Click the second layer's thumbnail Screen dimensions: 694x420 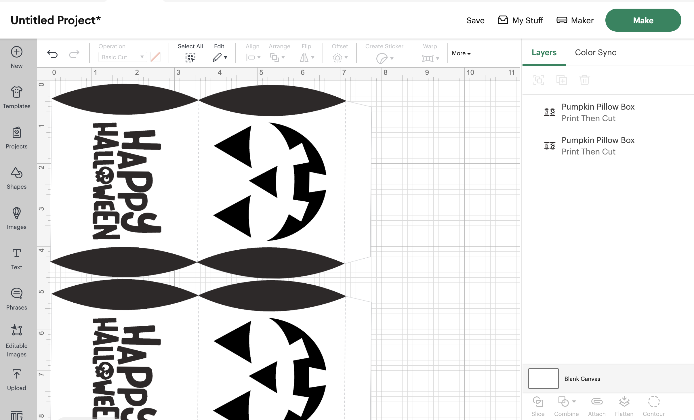549,146
